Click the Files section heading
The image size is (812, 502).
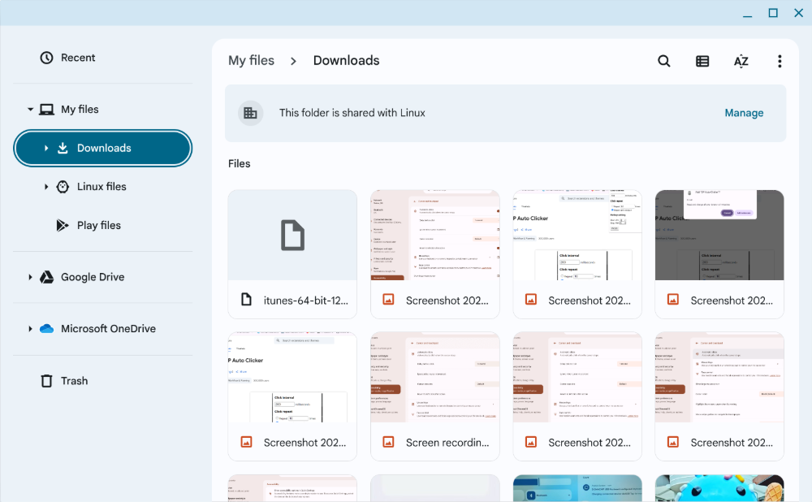[240, 164]
